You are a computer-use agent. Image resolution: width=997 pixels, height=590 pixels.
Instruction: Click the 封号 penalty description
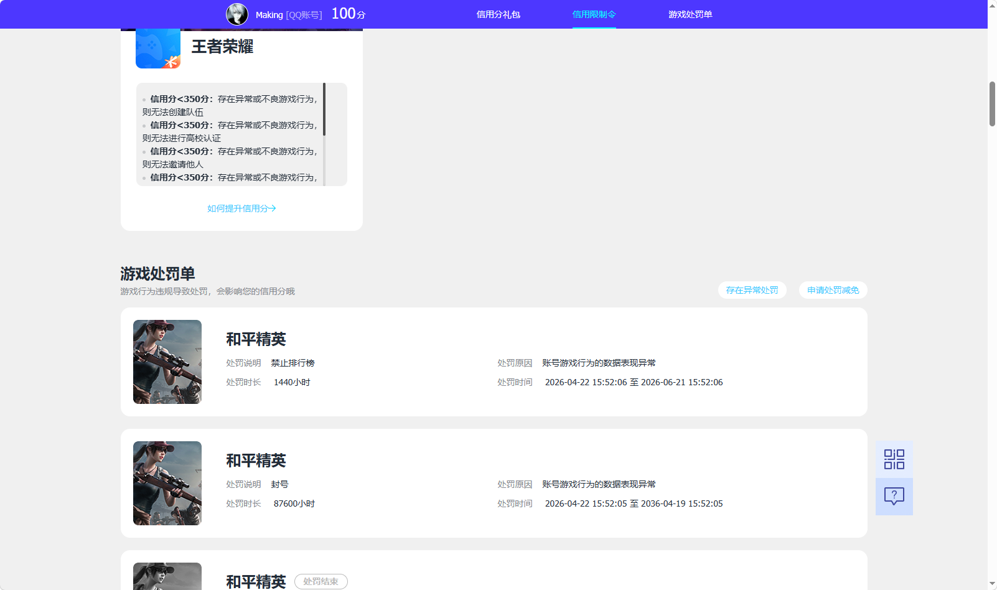(x=279, y=484)
